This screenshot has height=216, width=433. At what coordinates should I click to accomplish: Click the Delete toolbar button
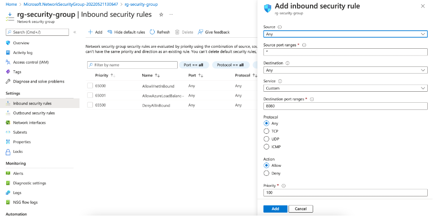click(x=184, y=32)
